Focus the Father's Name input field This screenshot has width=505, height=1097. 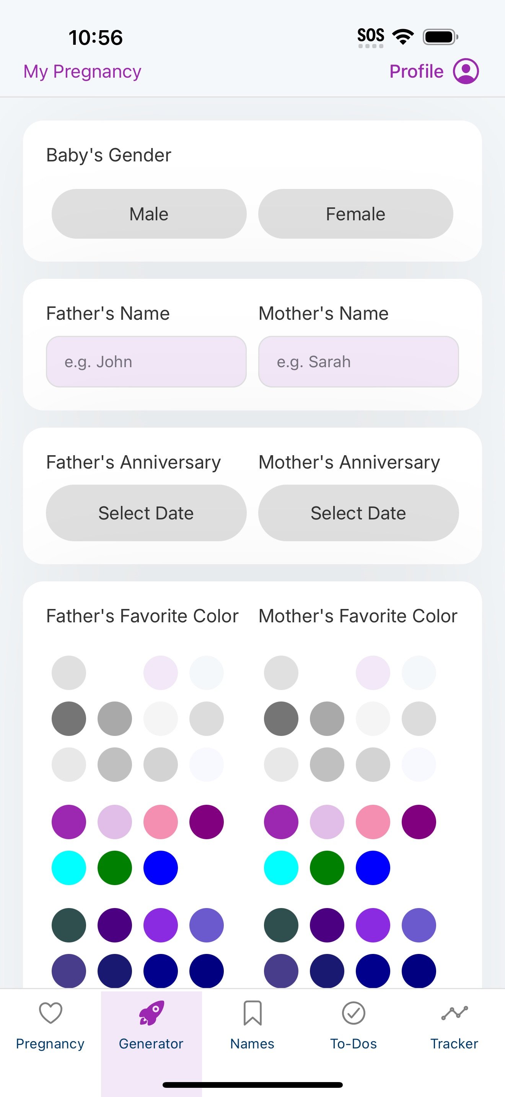pos(146,361)
